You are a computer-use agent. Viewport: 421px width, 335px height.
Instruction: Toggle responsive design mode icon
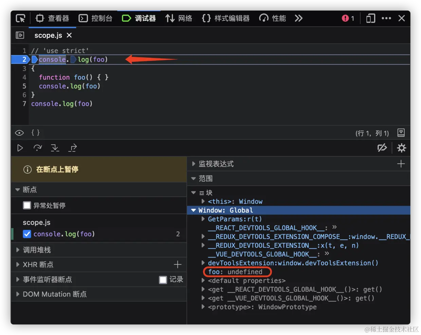tap(370, 18)
